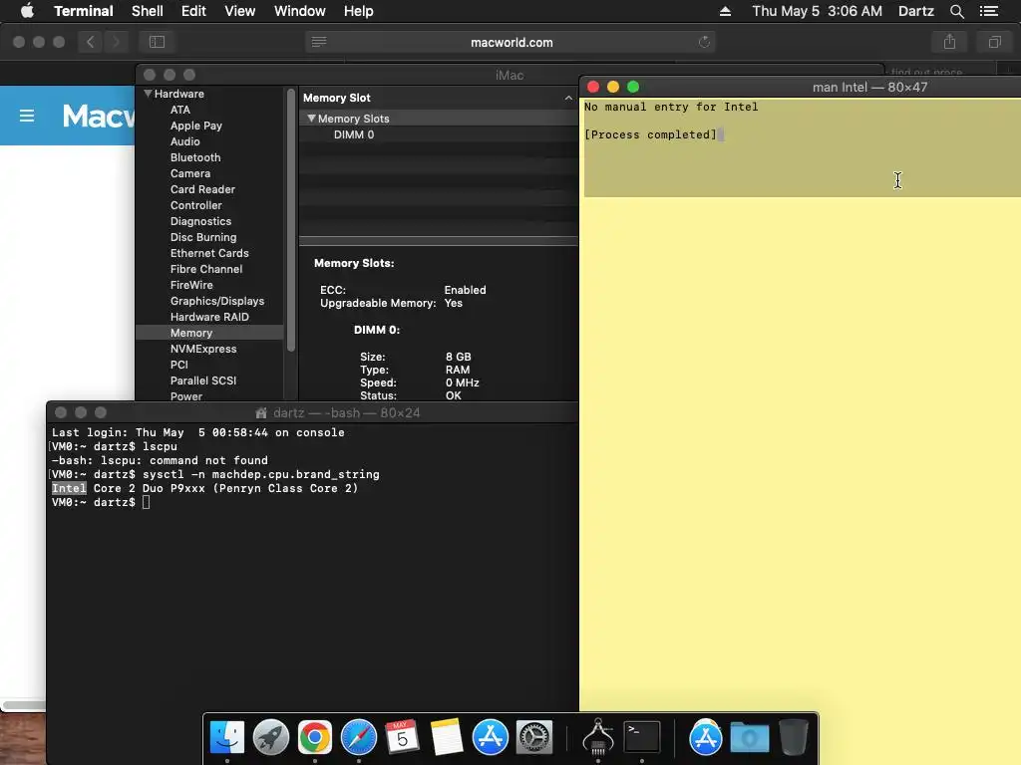Select ATA in Hardware list
The height and width of the screenshot is (765, 1021).
click(180, 110)
